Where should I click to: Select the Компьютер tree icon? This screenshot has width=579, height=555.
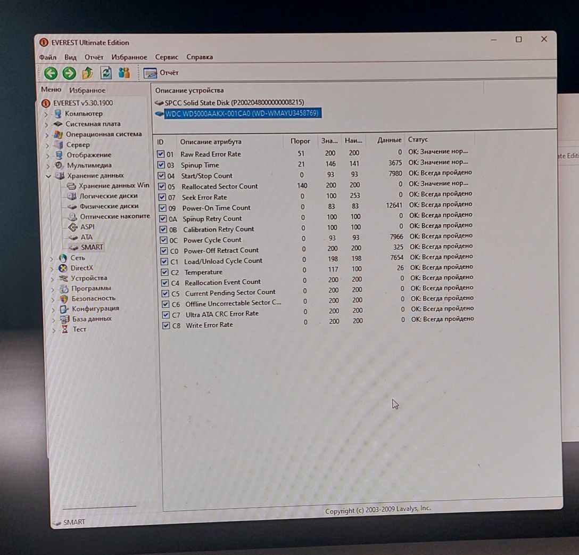click(x=57, y=113)
